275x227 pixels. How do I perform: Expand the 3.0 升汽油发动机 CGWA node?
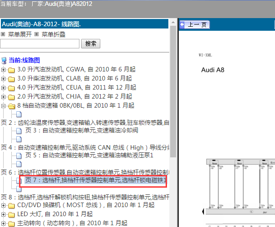coord(3,70)
